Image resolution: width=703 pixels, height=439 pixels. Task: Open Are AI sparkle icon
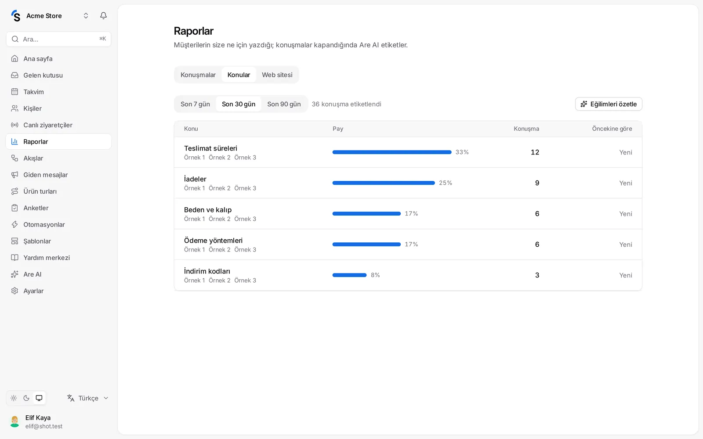(14, 274)
